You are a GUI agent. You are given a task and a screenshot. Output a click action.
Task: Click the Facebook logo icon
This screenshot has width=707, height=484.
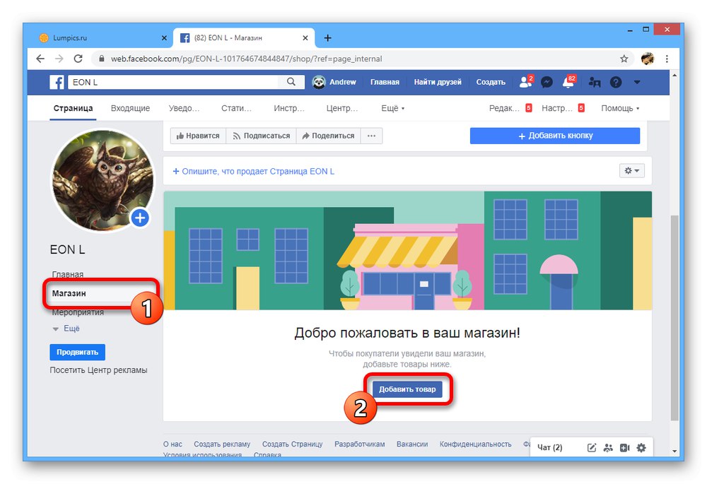pos(57,82)
